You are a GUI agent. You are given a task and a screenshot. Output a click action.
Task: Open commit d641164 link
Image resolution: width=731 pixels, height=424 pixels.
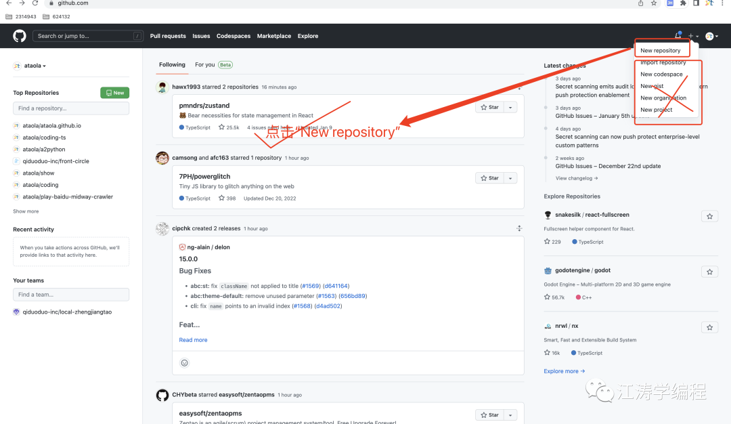(336, 286)
